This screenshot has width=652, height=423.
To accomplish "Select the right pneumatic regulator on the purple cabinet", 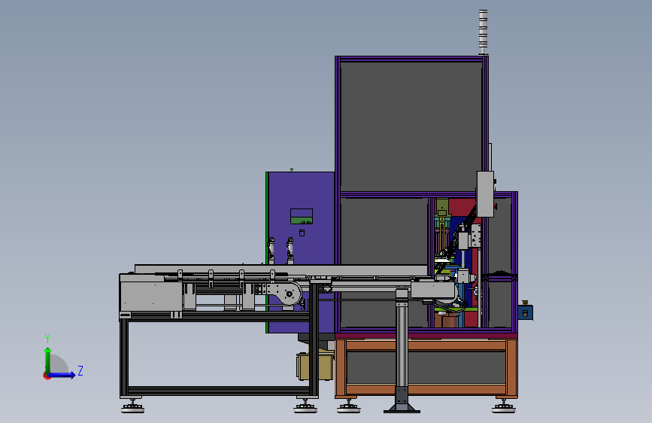I will point(290,251).
